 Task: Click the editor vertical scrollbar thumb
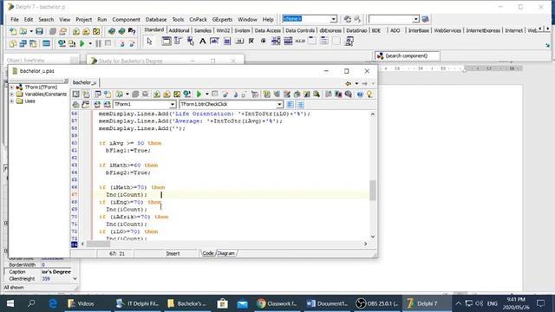[372, 191]
